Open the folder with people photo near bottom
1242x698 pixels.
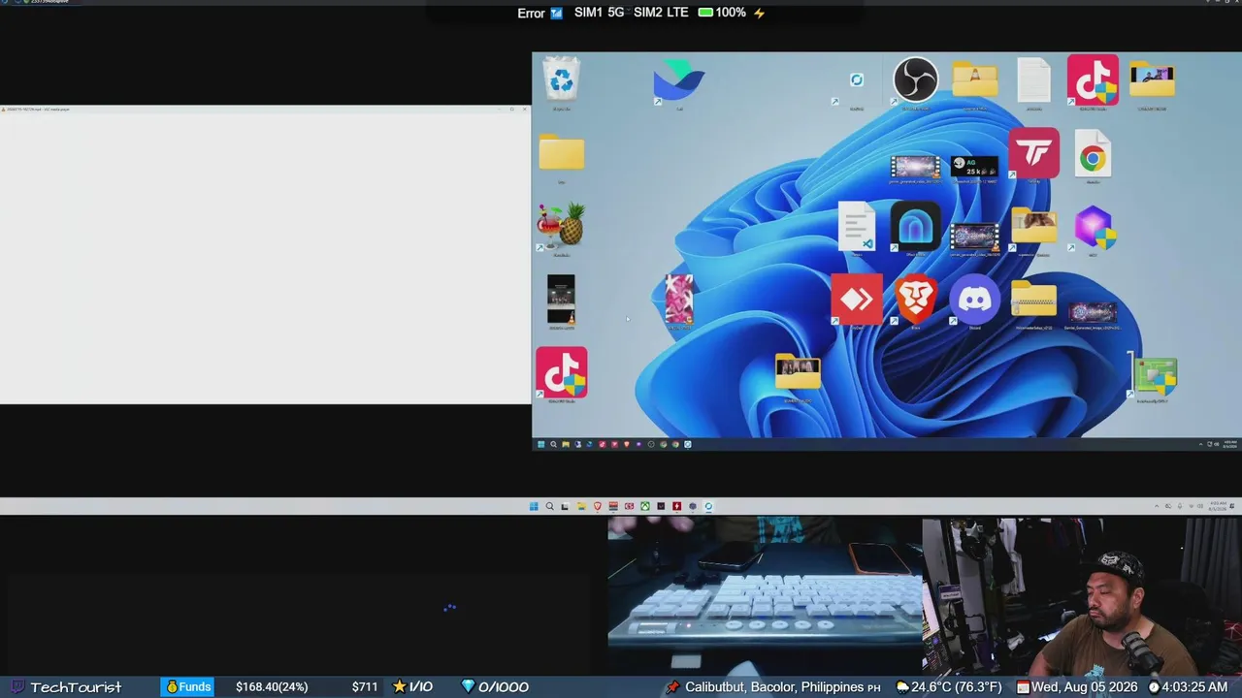click(x=798, y=372)
